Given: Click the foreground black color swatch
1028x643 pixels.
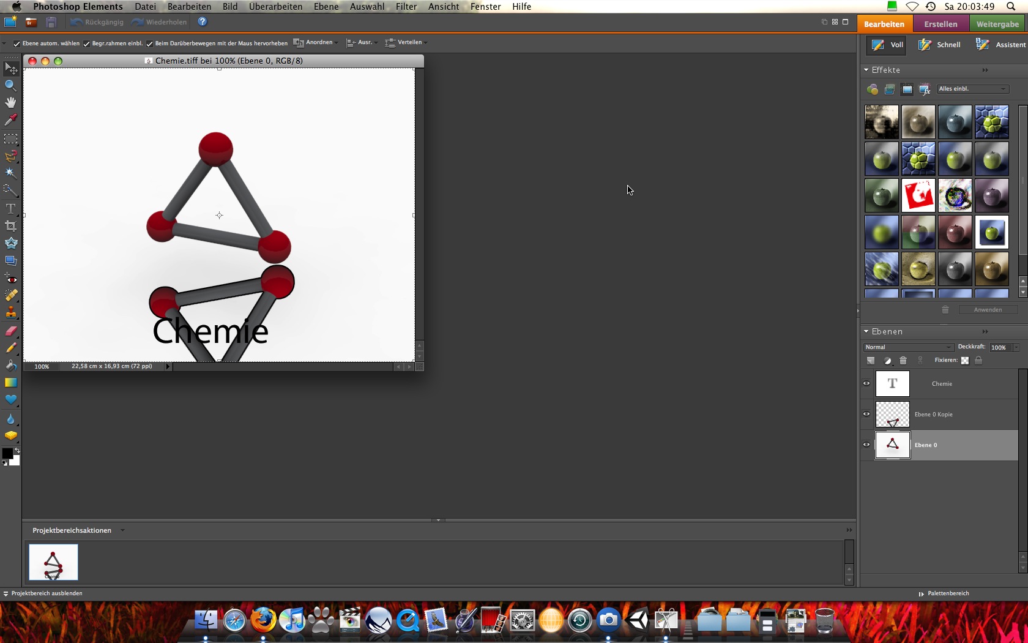Looking at the screenshot, I should [7, 453].
